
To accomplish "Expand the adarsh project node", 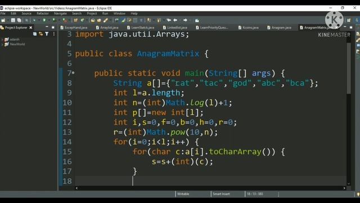I will (x=2, y=39).
